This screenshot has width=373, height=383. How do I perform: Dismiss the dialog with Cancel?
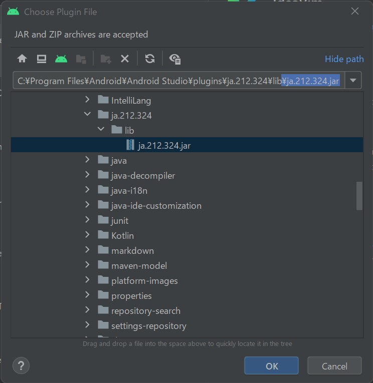click(x=334, y=365)
